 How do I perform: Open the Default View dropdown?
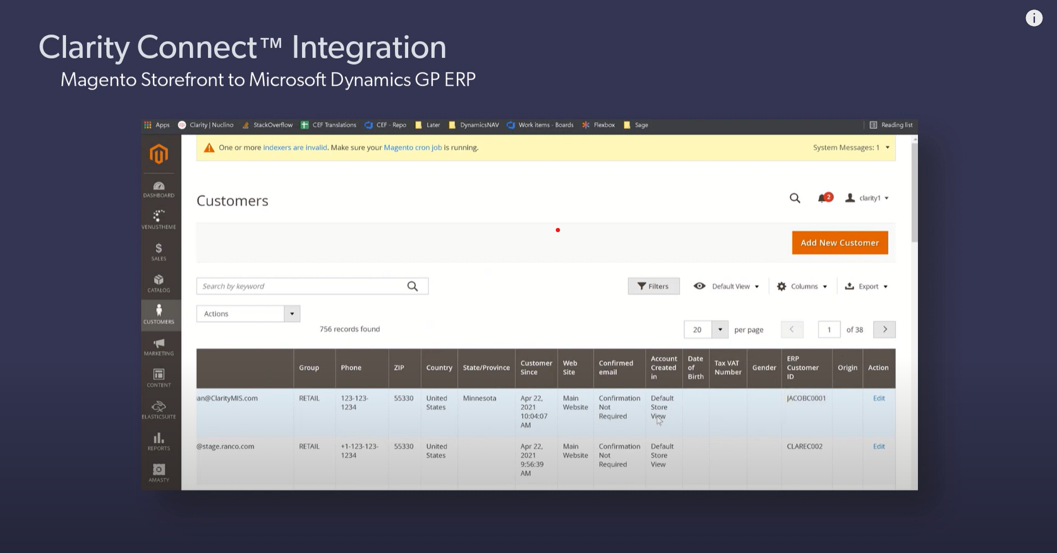point(727,286)
